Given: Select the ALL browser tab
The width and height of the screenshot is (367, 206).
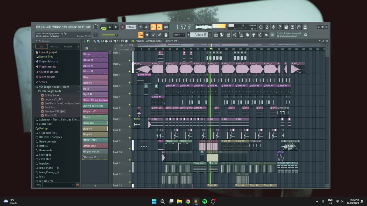Looking at the screenshot, I should (42, 46).
